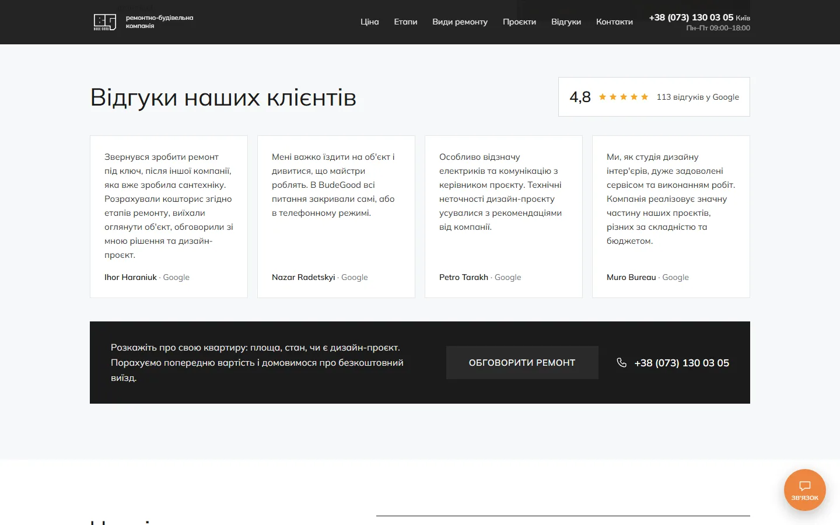Select Відгуки in the top menu

[566, 22]
